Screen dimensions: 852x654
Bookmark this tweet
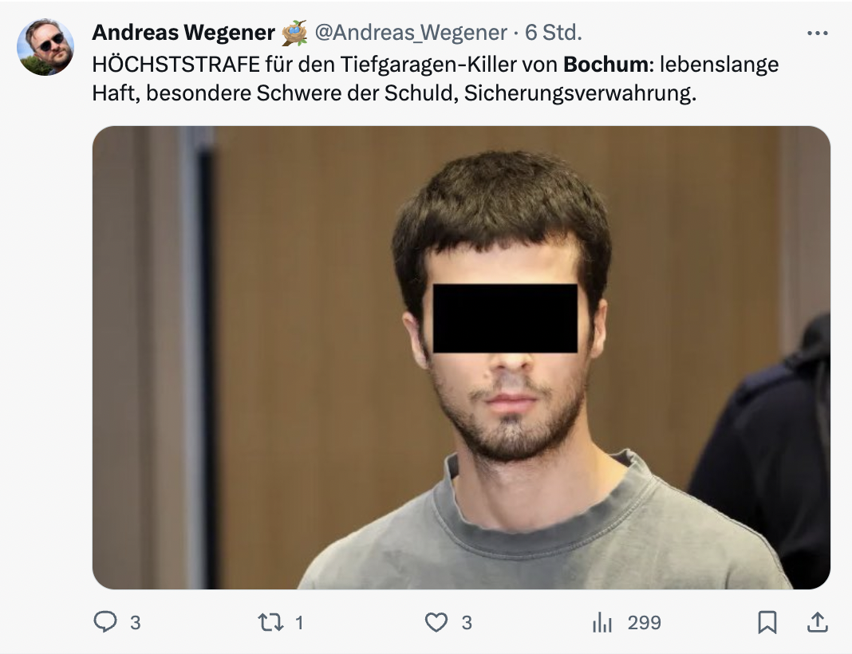point(767,622)
